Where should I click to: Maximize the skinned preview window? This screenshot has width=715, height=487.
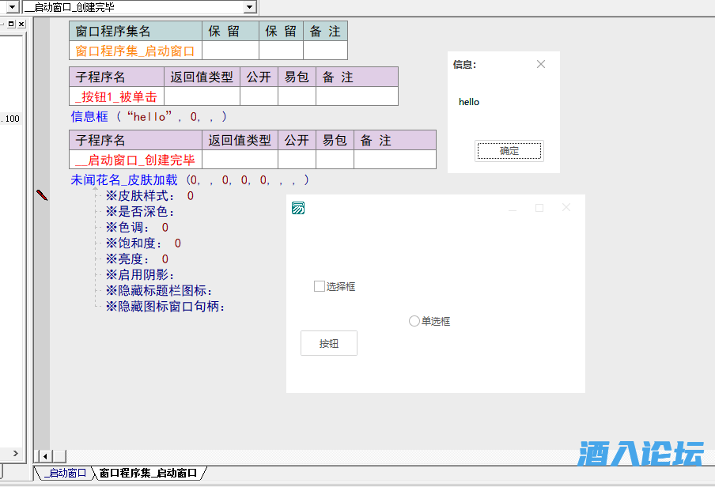[539, 208]
